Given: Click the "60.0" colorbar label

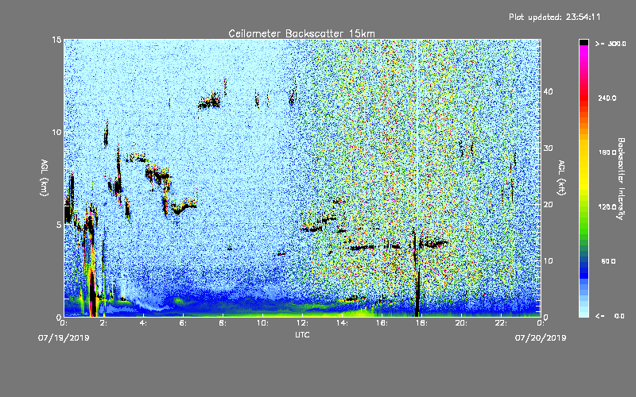Looking at the screenshot, I should pyautogui.click(x=608, y=261).
